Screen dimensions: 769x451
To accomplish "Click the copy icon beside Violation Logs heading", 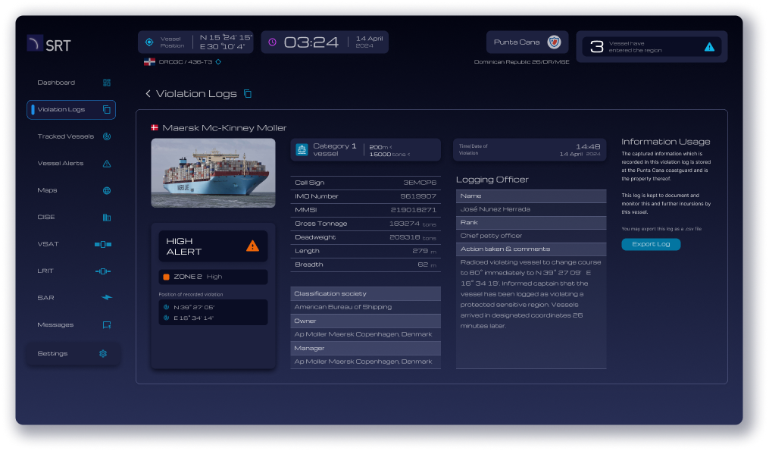I will [248, 93].
